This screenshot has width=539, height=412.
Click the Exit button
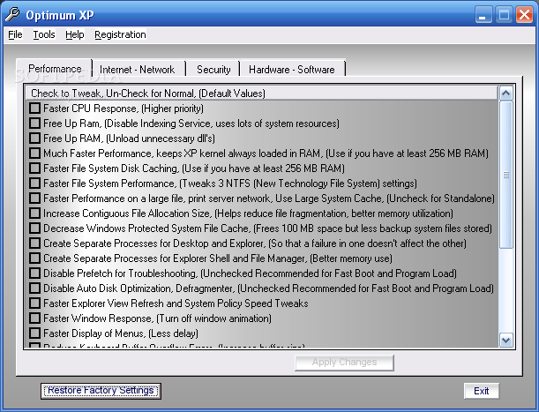point(482,391)
